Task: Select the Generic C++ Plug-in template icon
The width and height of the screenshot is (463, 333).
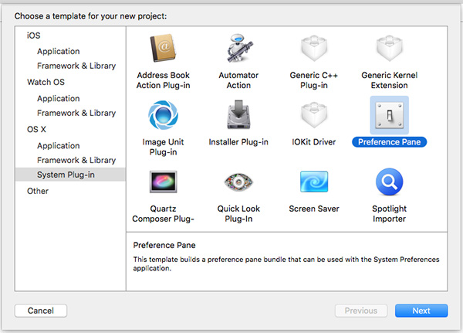Action: pos(314,48)
